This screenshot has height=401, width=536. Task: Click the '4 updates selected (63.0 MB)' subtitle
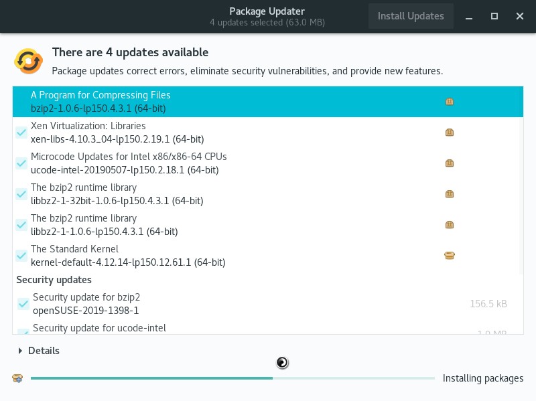point(267,23)
